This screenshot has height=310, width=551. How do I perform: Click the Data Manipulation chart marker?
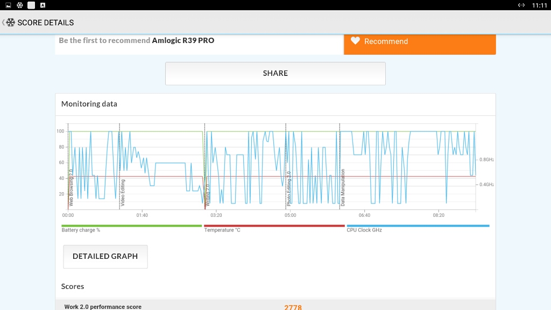(343, 187)
